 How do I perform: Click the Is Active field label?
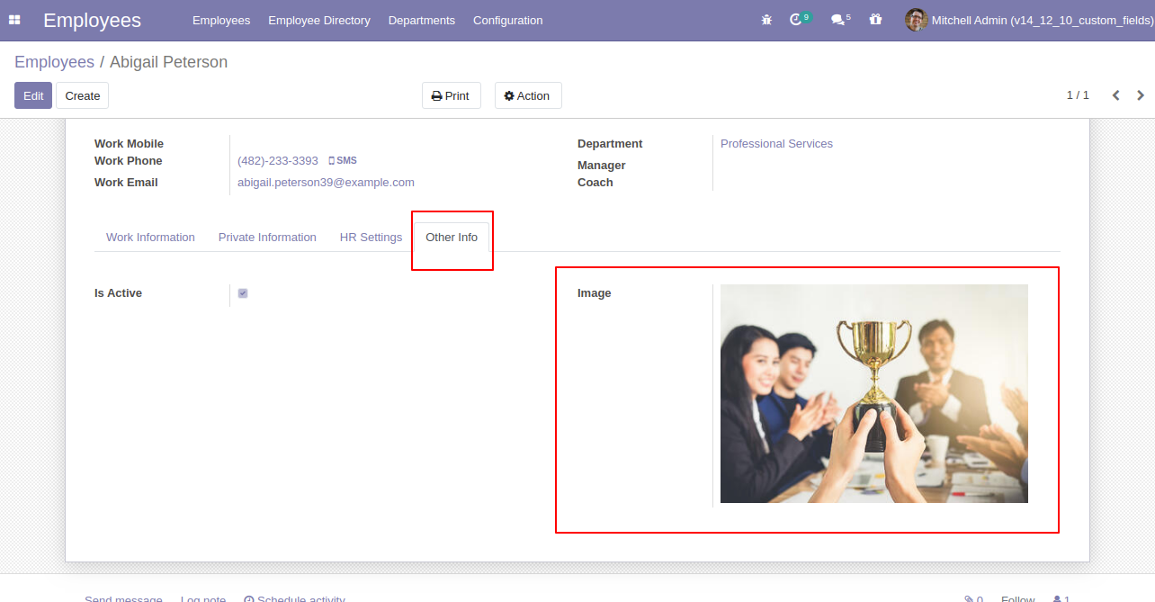point(118,293)
